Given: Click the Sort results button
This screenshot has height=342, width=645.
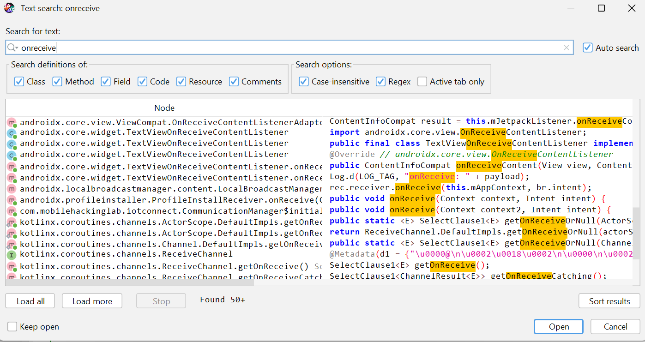Looking at the screenshot, I should [x=609, y=301].
